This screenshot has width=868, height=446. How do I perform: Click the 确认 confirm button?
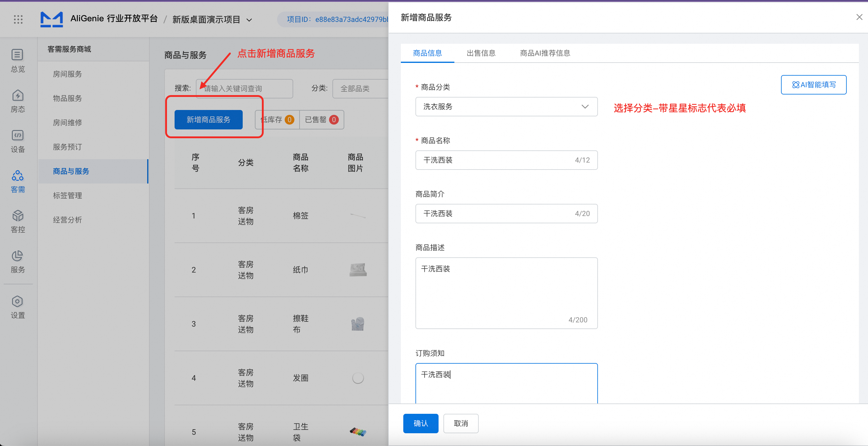(421, 423)
